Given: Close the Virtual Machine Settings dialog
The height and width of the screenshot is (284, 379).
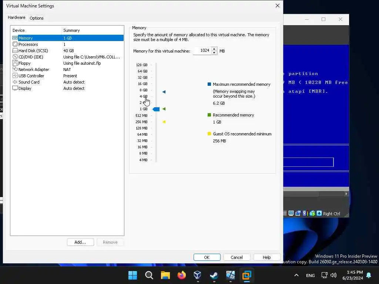Looking at the screenshot, I should [278, 6].
